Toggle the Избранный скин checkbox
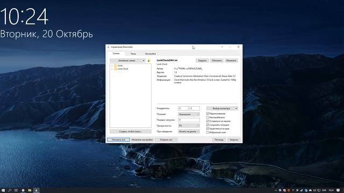This screenshot has width=344, height=193. 207,132
